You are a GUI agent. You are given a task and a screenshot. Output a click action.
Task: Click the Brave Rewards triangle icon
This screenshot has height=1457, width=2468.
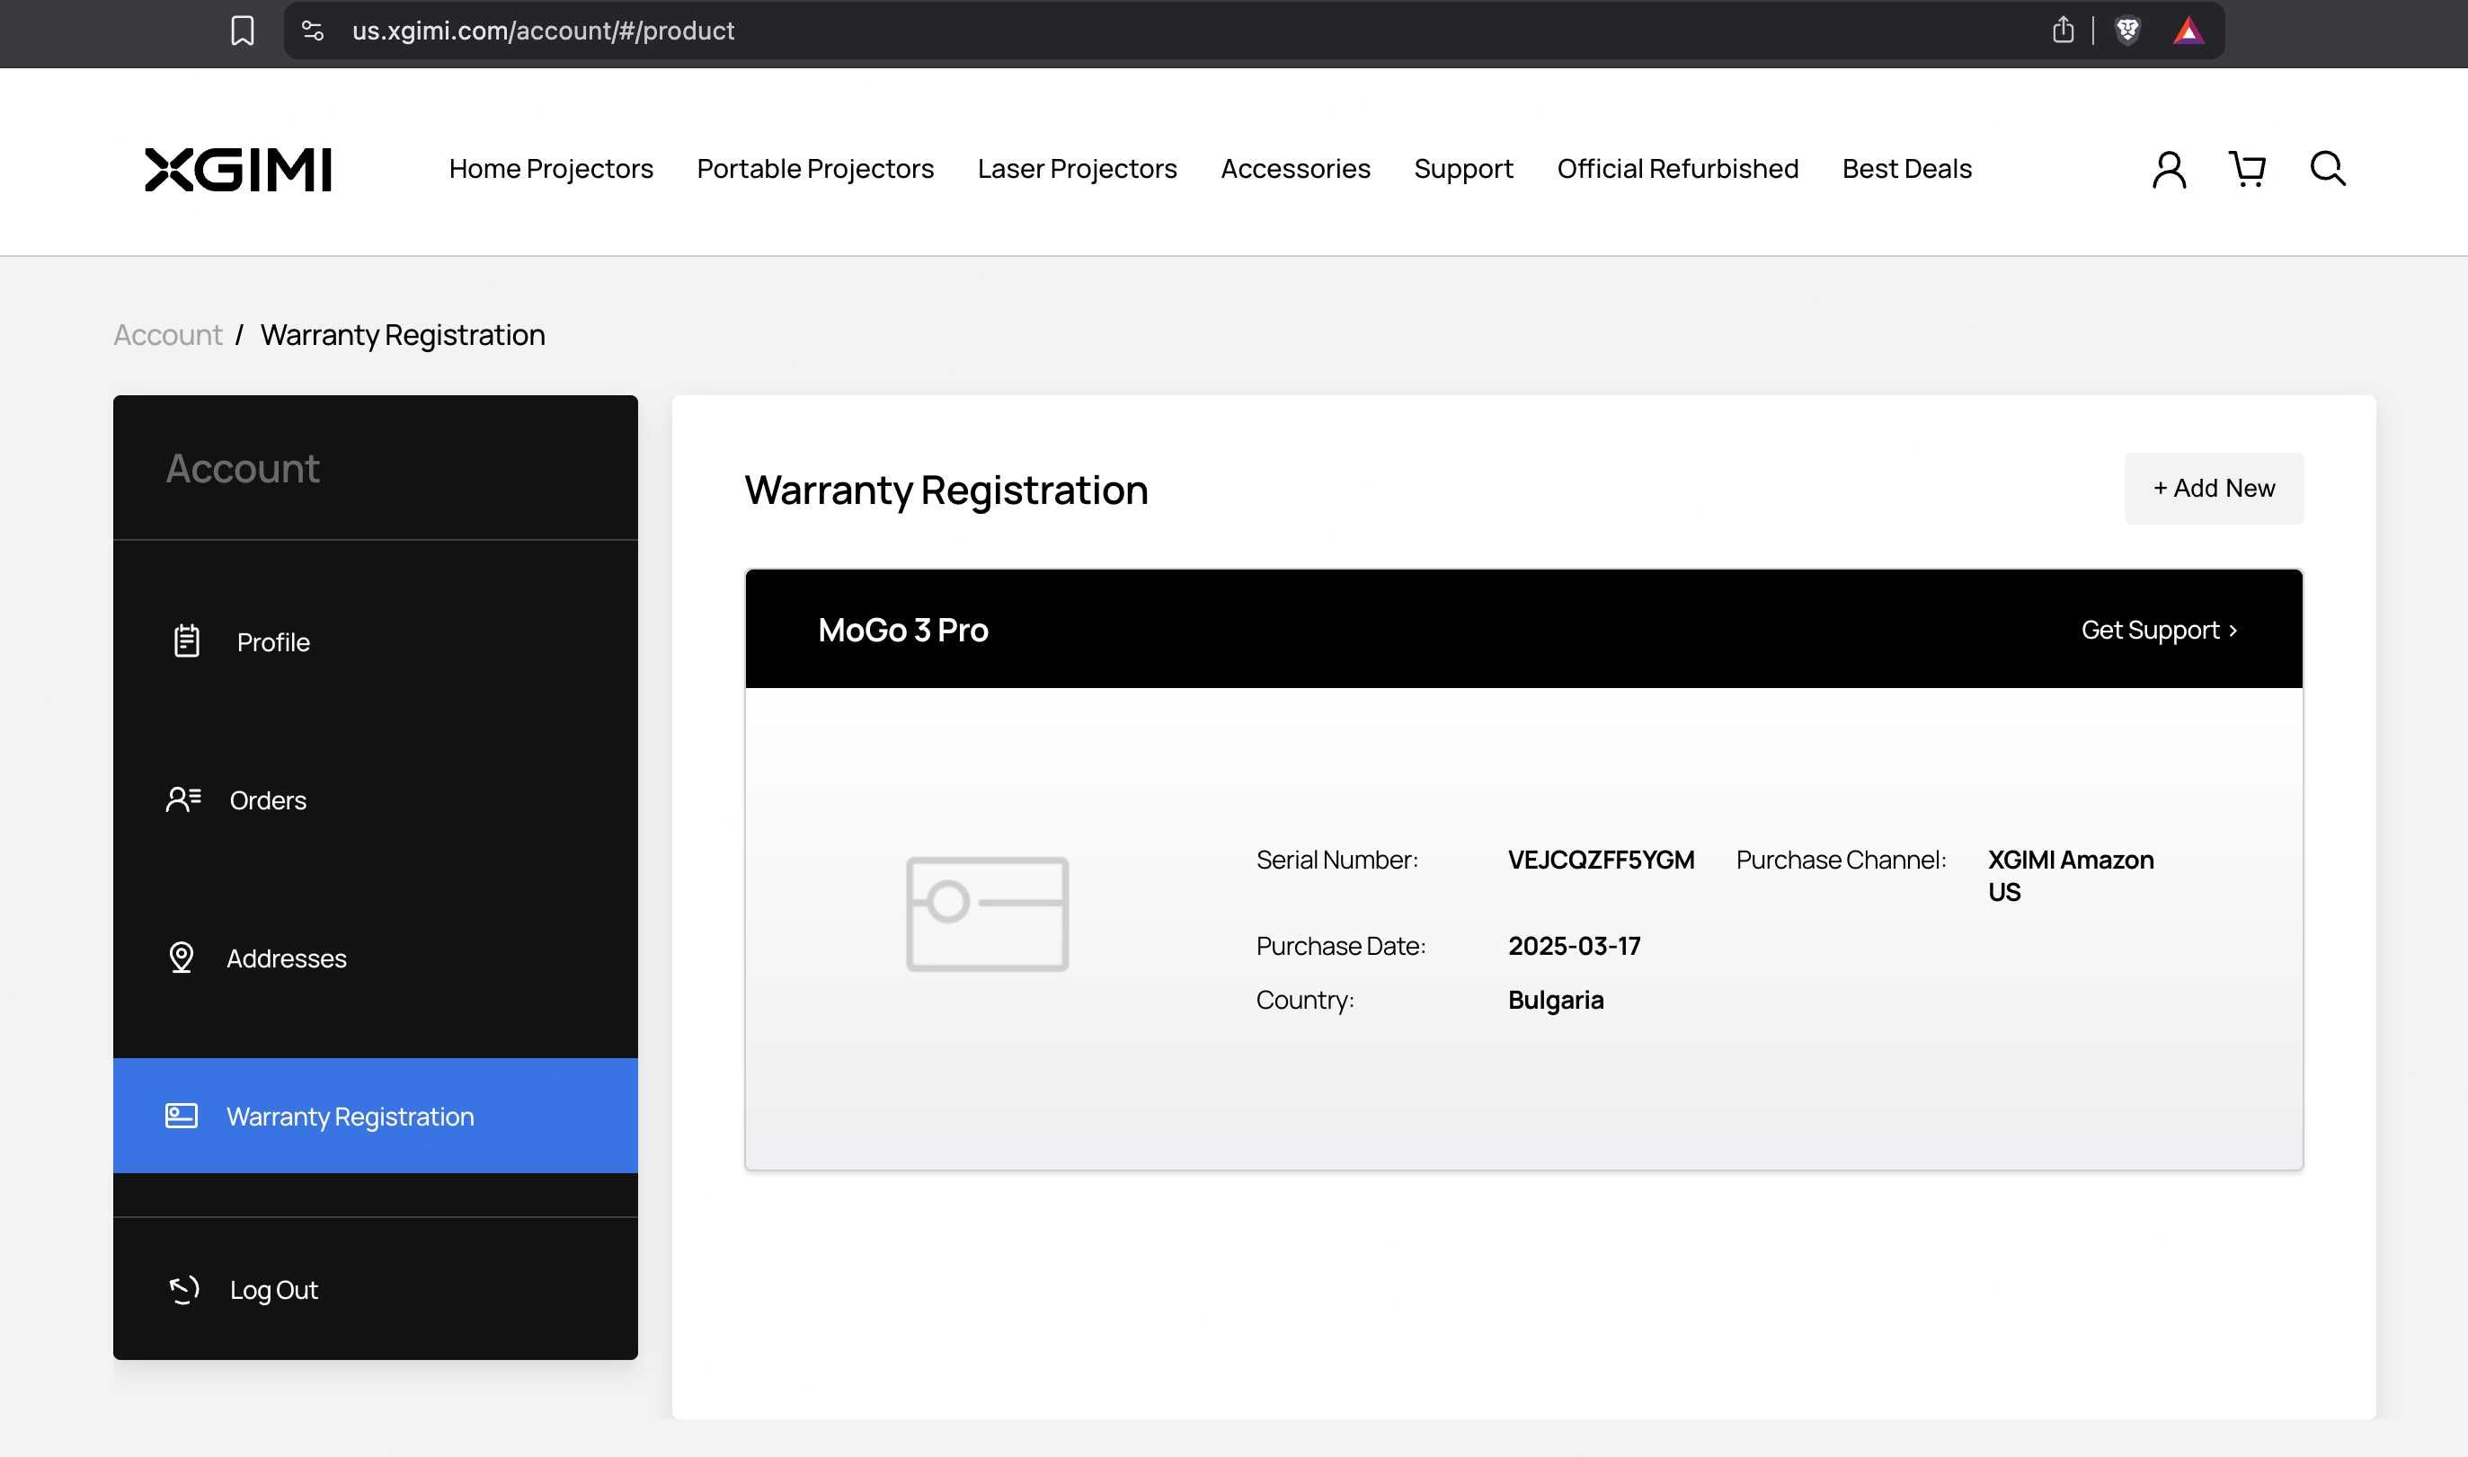click(2188, 31)
